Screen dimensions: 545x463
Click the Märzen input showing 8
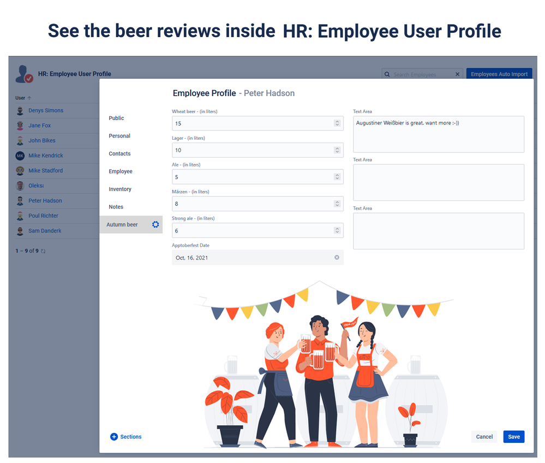coord(257,204)
